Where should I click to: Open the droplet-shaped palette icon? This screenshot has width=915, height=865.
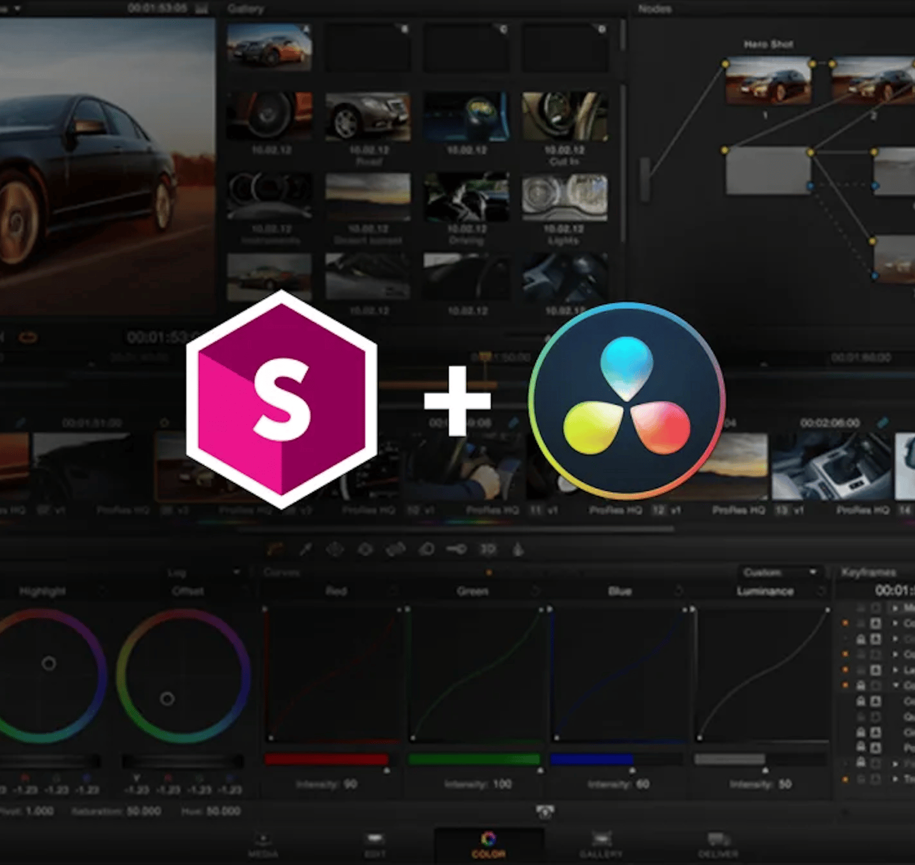pos(518,549)
